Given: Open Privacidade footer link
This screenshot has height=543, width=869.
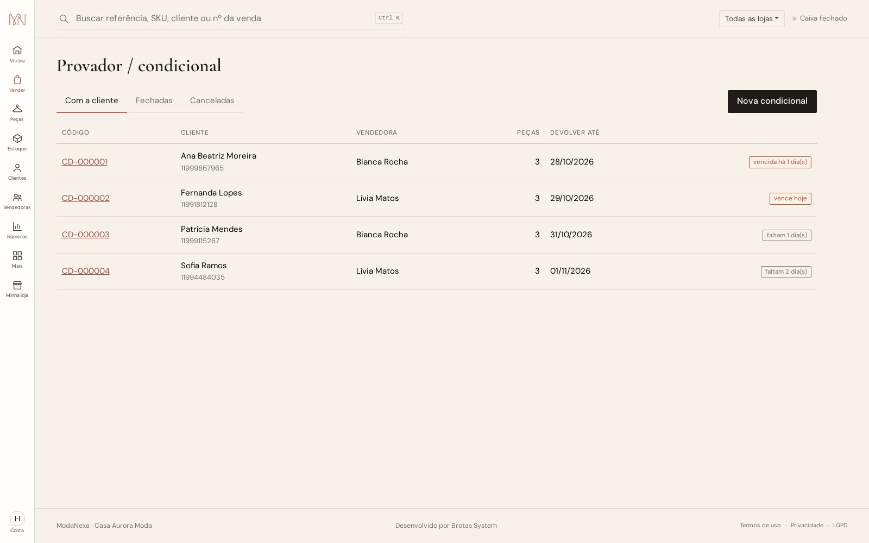Looking at the screenshot, I should pos(807,525).
